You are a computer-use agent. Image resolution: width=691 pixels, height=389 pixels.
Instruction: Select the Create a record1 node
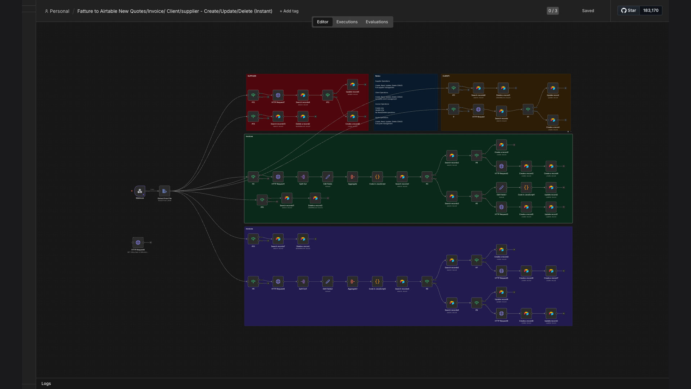[501, 145]
